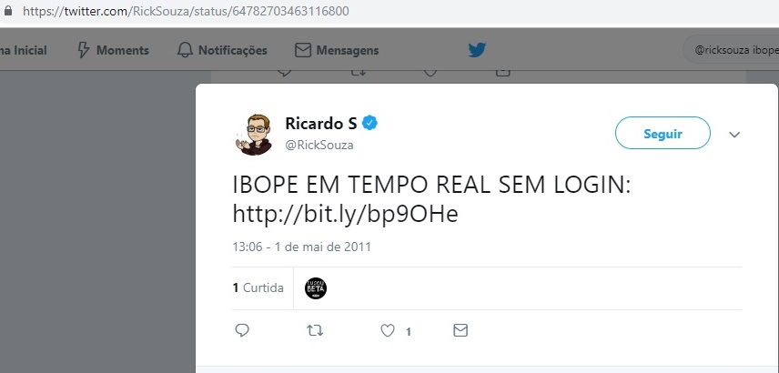Follow Ricardo S with Seguir button
Viewport: 779px width, 373px height.
pyautogui.click(x=663, y=133)
